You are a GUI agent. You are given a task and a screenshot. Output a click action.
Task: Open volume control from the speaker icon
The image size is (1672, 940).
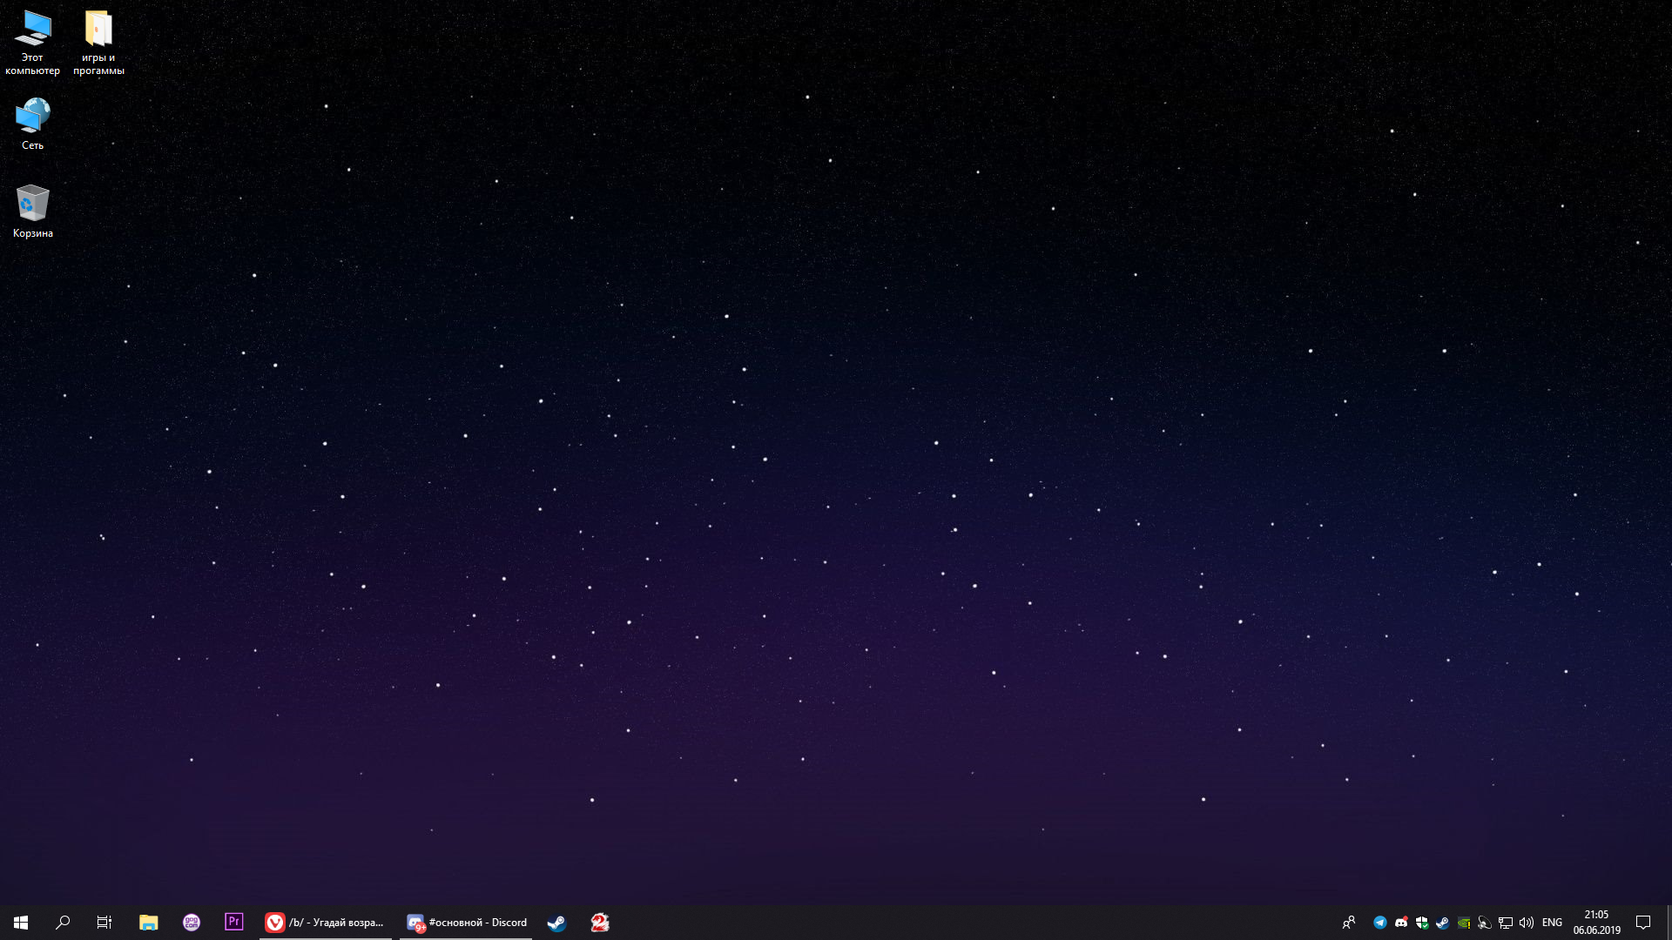pyautogui.click(x=1527, y=923)
